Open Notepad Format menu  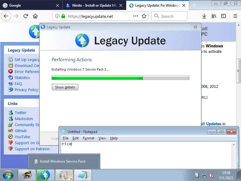coord(89,138)
